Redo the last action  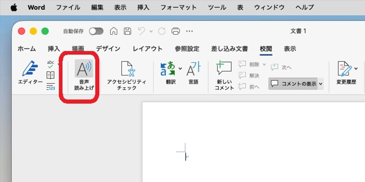click(162, 31)
